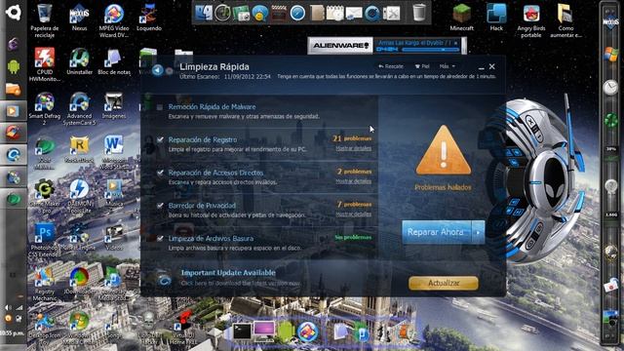Launch the JDownloader desktop shortcut
The height and width of the screenshot is (351, 624).
click(x=79, y=281)
